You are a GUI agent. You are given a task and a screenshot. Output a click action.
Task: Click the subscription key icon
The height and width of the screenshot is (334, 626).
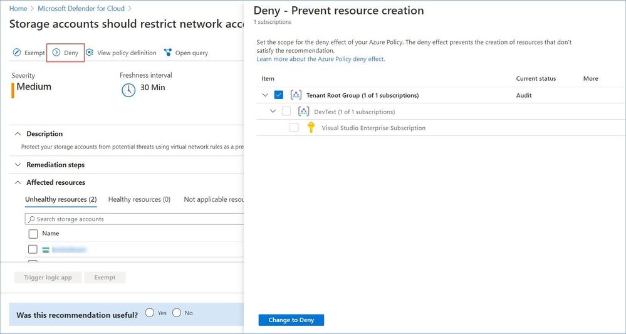point(311,128)
